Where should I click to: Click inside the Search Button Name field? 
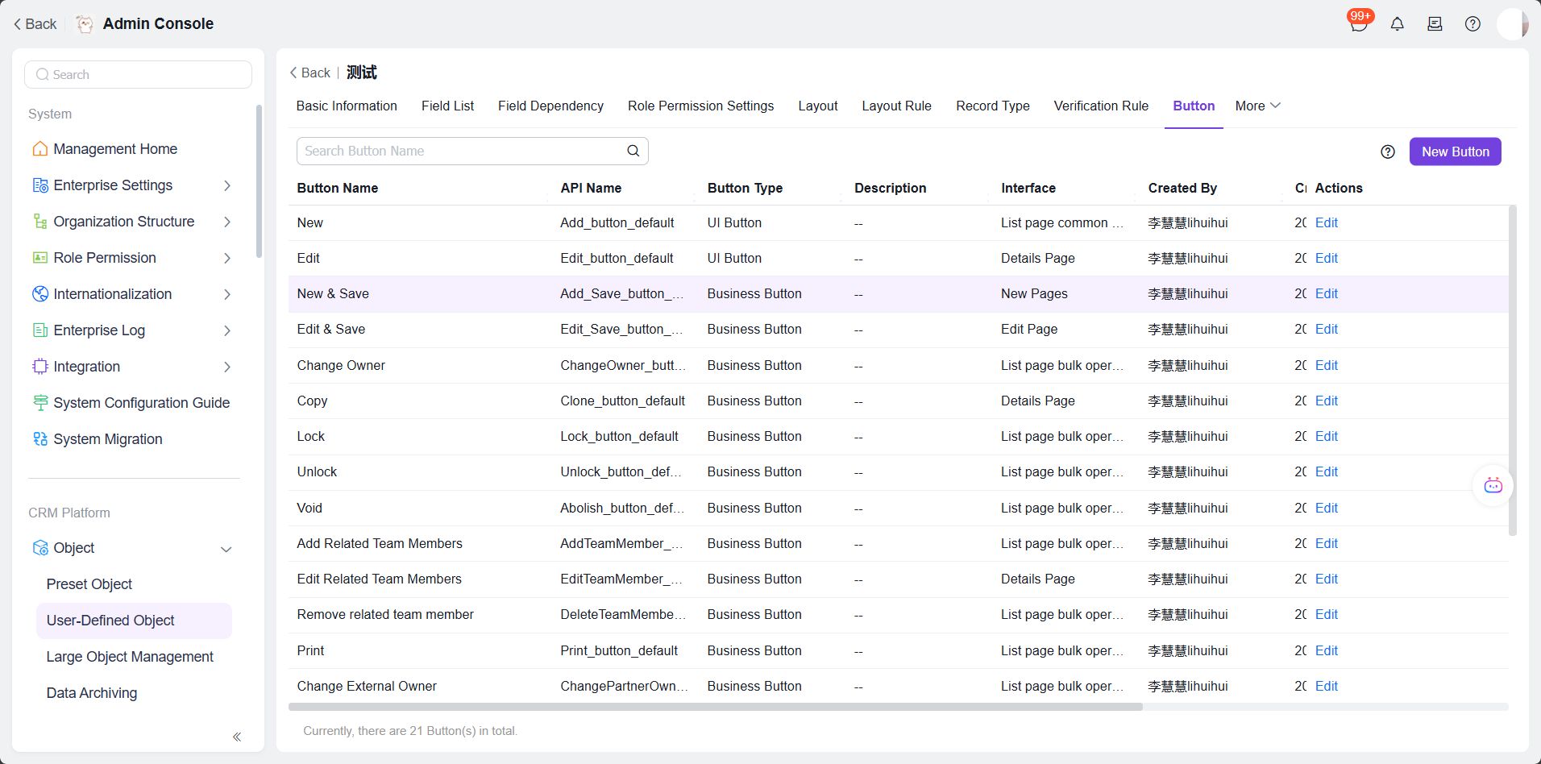click(x=451, y=151)
